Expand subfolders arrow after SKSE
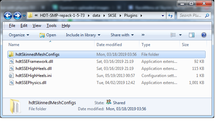 [120, 16]
